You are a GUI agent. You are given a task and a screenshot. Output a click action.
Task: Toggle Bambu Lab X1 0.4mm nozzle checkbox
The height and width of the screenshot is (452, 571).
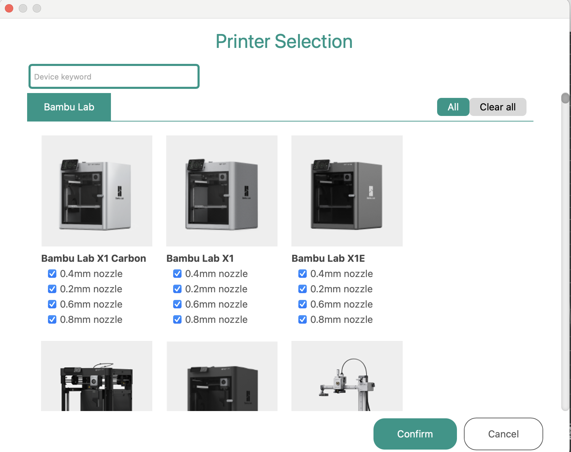(177, 274)
